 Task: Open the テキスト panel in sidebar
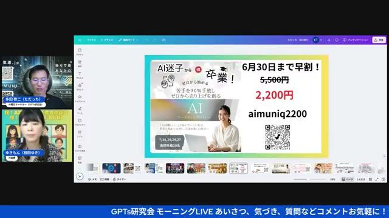tap(80, 75)
